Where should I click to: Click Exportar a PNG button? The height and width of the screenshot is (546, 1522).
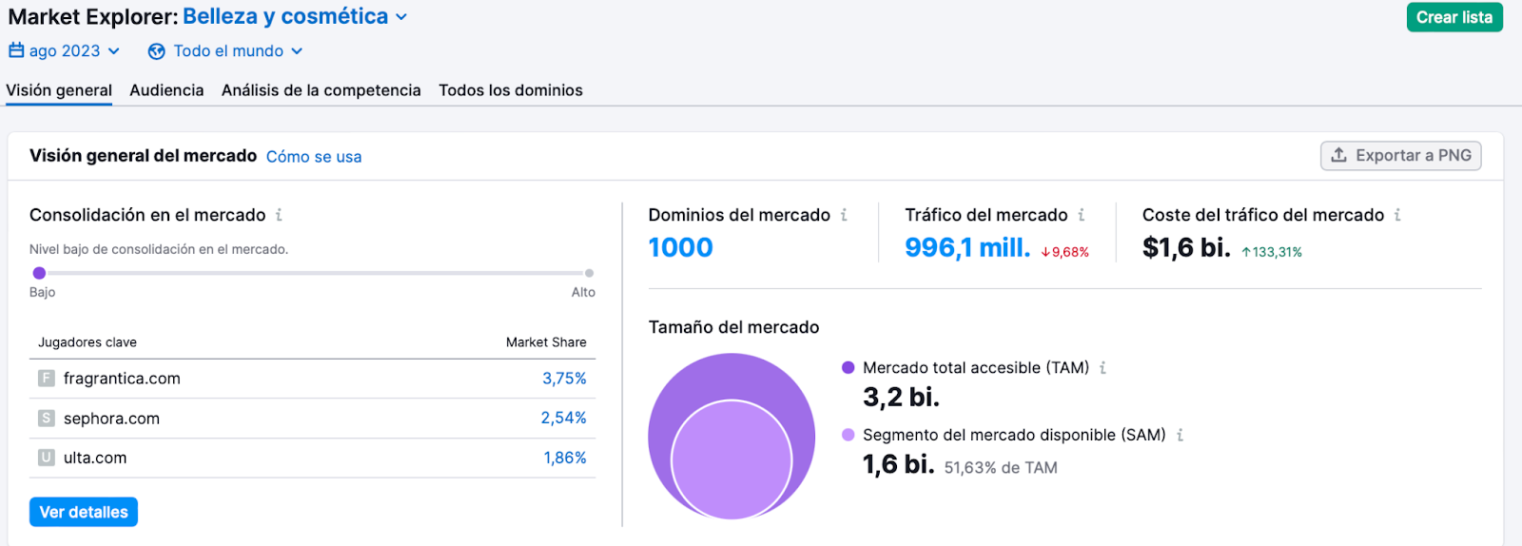click(1400, 156)
